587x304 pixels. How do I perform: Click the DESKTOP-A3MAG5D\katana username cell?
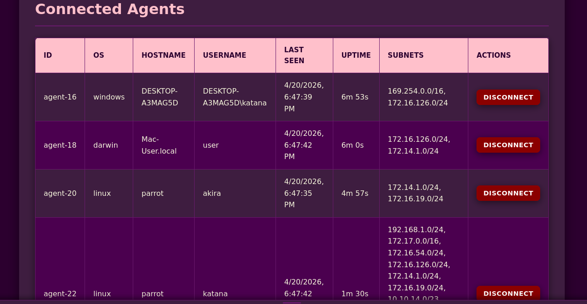(235, 97)
